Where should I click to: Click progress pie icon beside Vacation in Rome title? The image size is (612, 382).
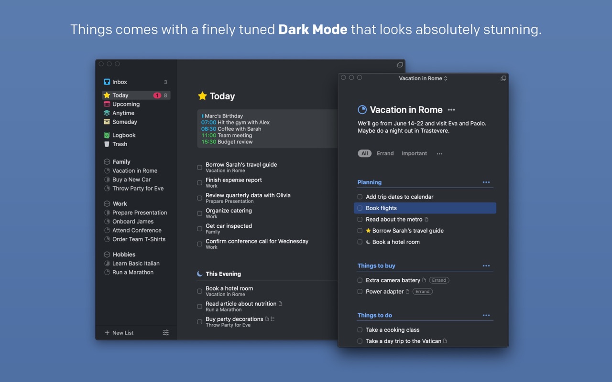point(362,110)
